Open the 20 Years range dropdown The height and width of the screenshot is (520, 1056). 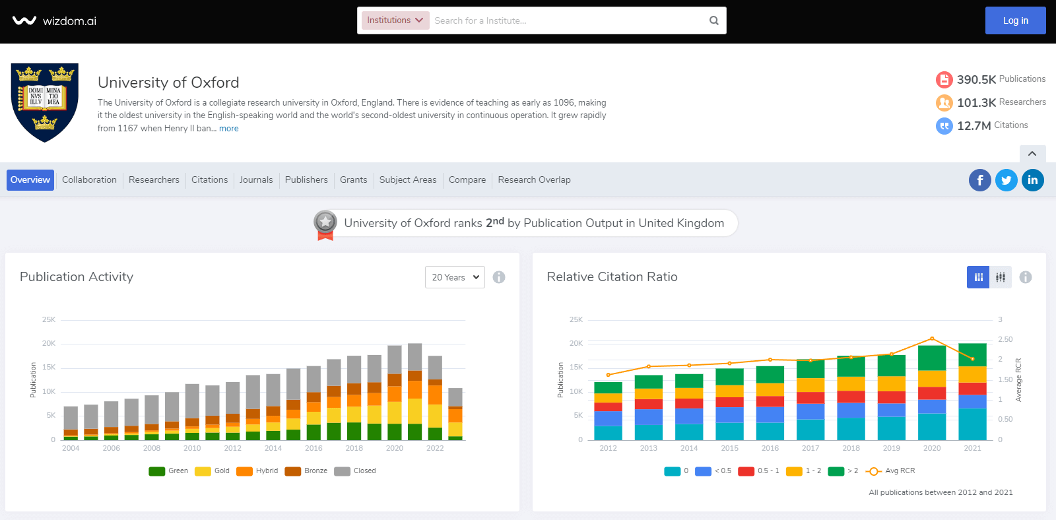455,277
